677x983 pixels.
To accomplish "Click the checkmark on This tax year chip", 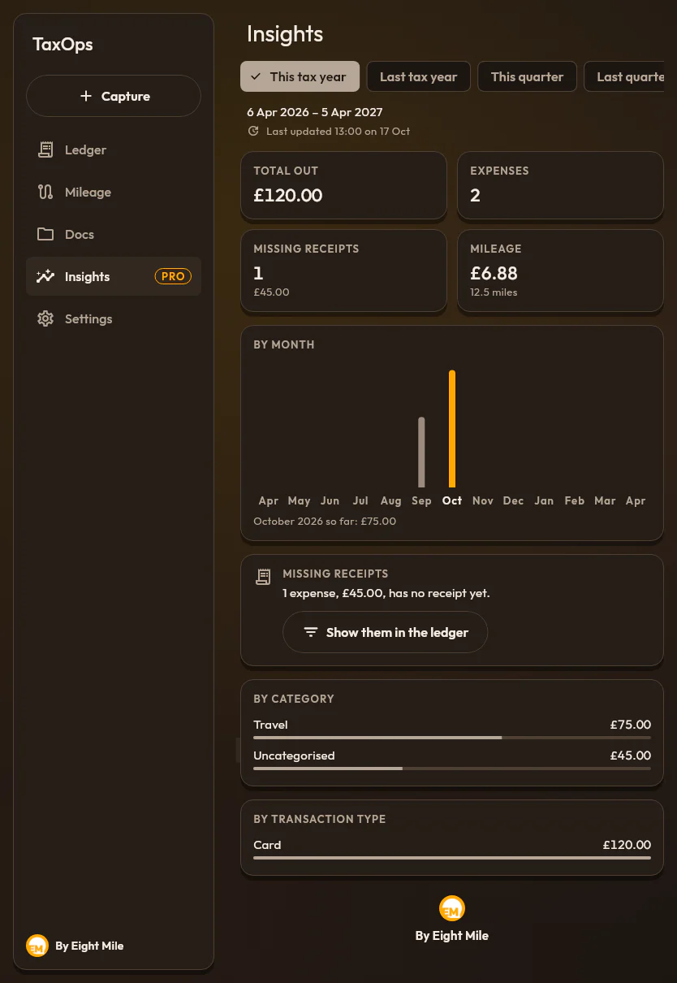I will 256,76.
